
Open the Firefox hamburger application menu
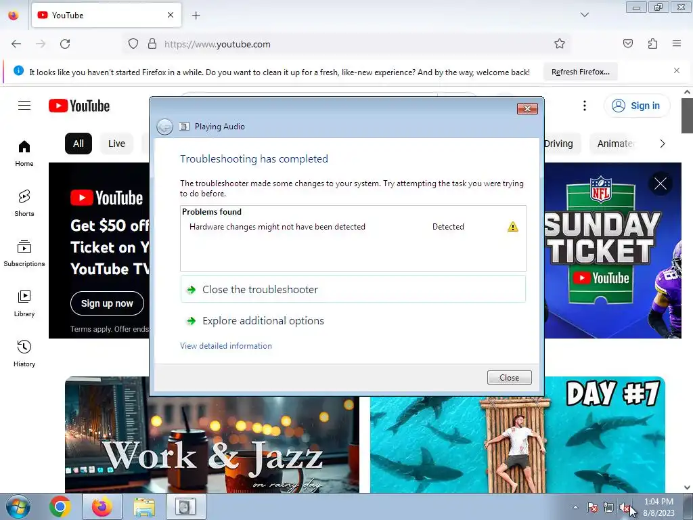click(677, 43)
